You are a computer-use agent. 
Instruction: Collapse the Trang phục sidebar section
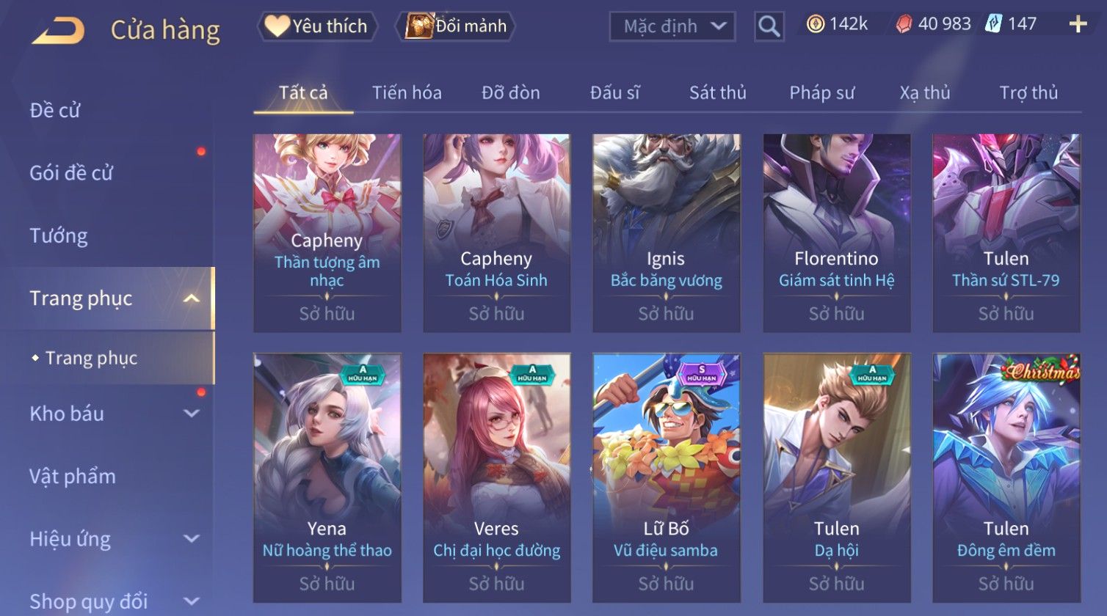(191, 298)
